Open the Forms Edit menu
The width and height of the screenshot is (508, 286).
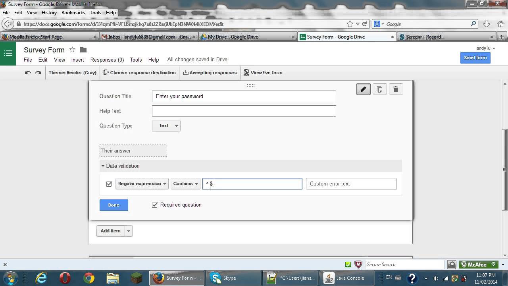(43, 60)
